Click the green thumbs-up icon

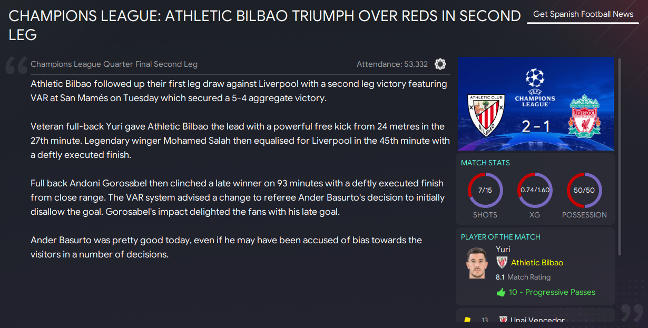click(x=501, y=292)
